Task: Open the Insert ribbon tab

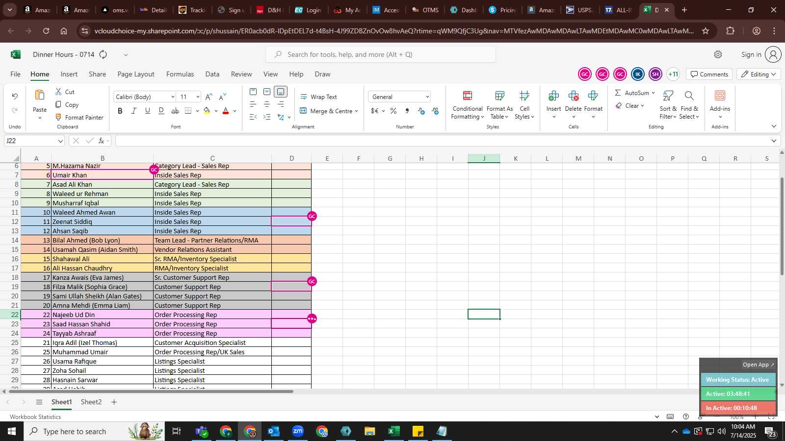Action: [69, 74]
